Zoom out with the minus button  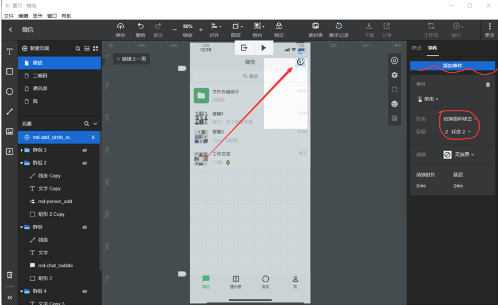tap(174, 30)
